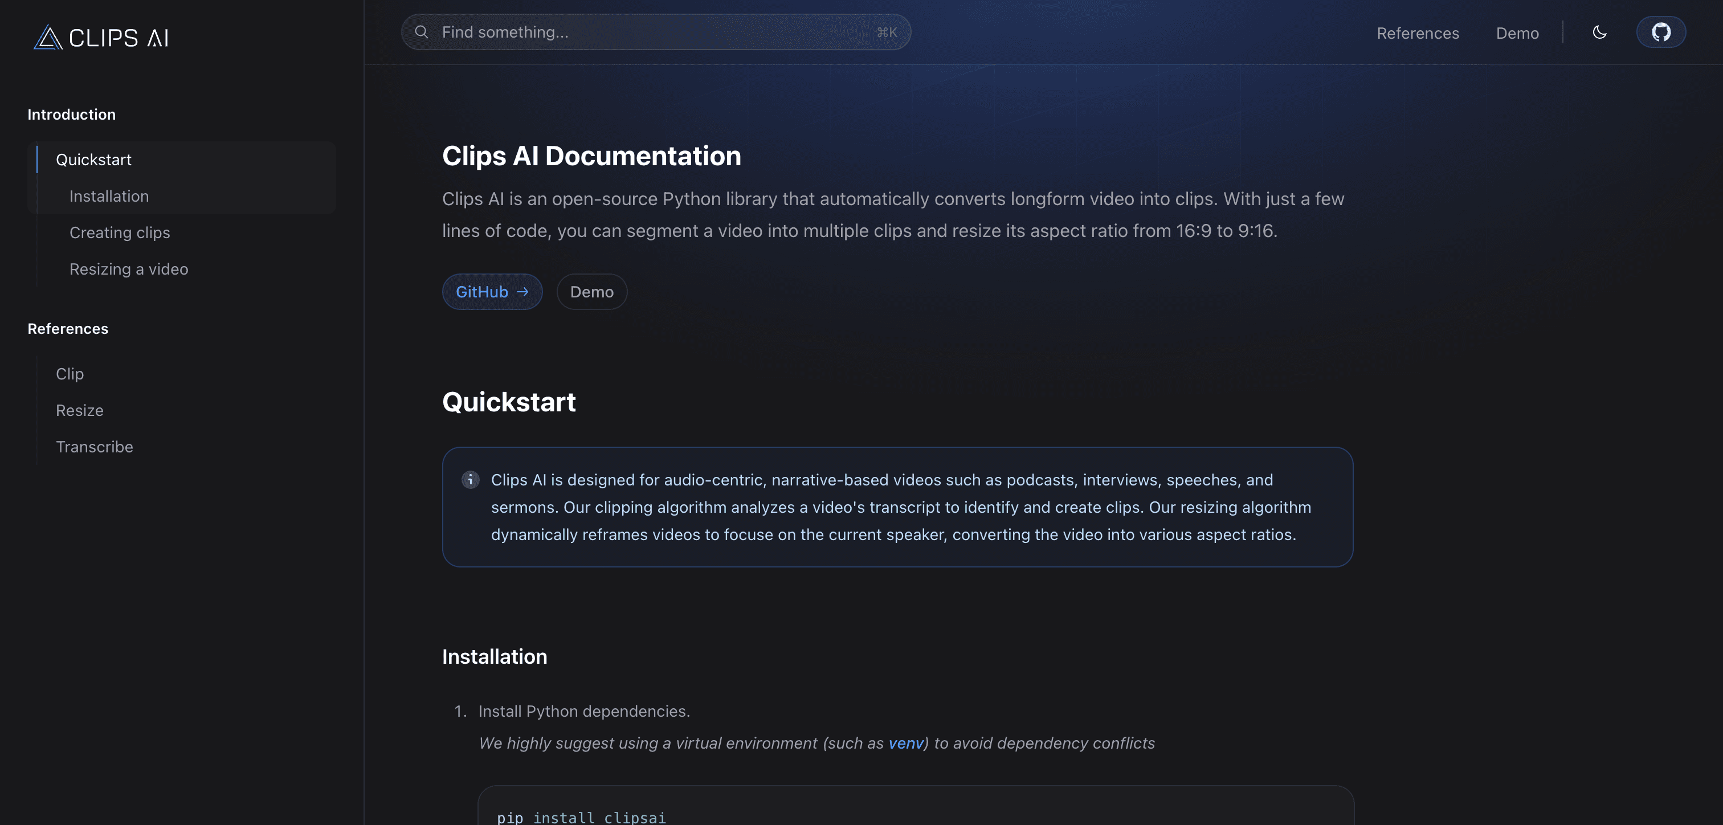
Task: Click the Introduction sidebar heading
Action: (72, 115)
